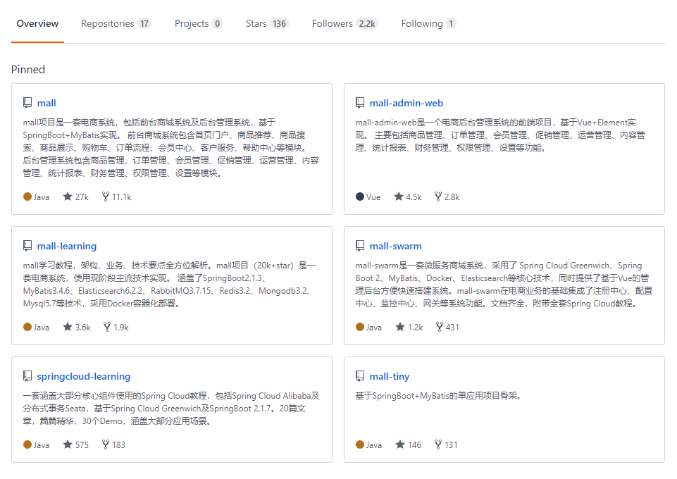Click the 2.8k fork count text
The width and height of the screenshot is (677, 479).
[x=452, y=197]
